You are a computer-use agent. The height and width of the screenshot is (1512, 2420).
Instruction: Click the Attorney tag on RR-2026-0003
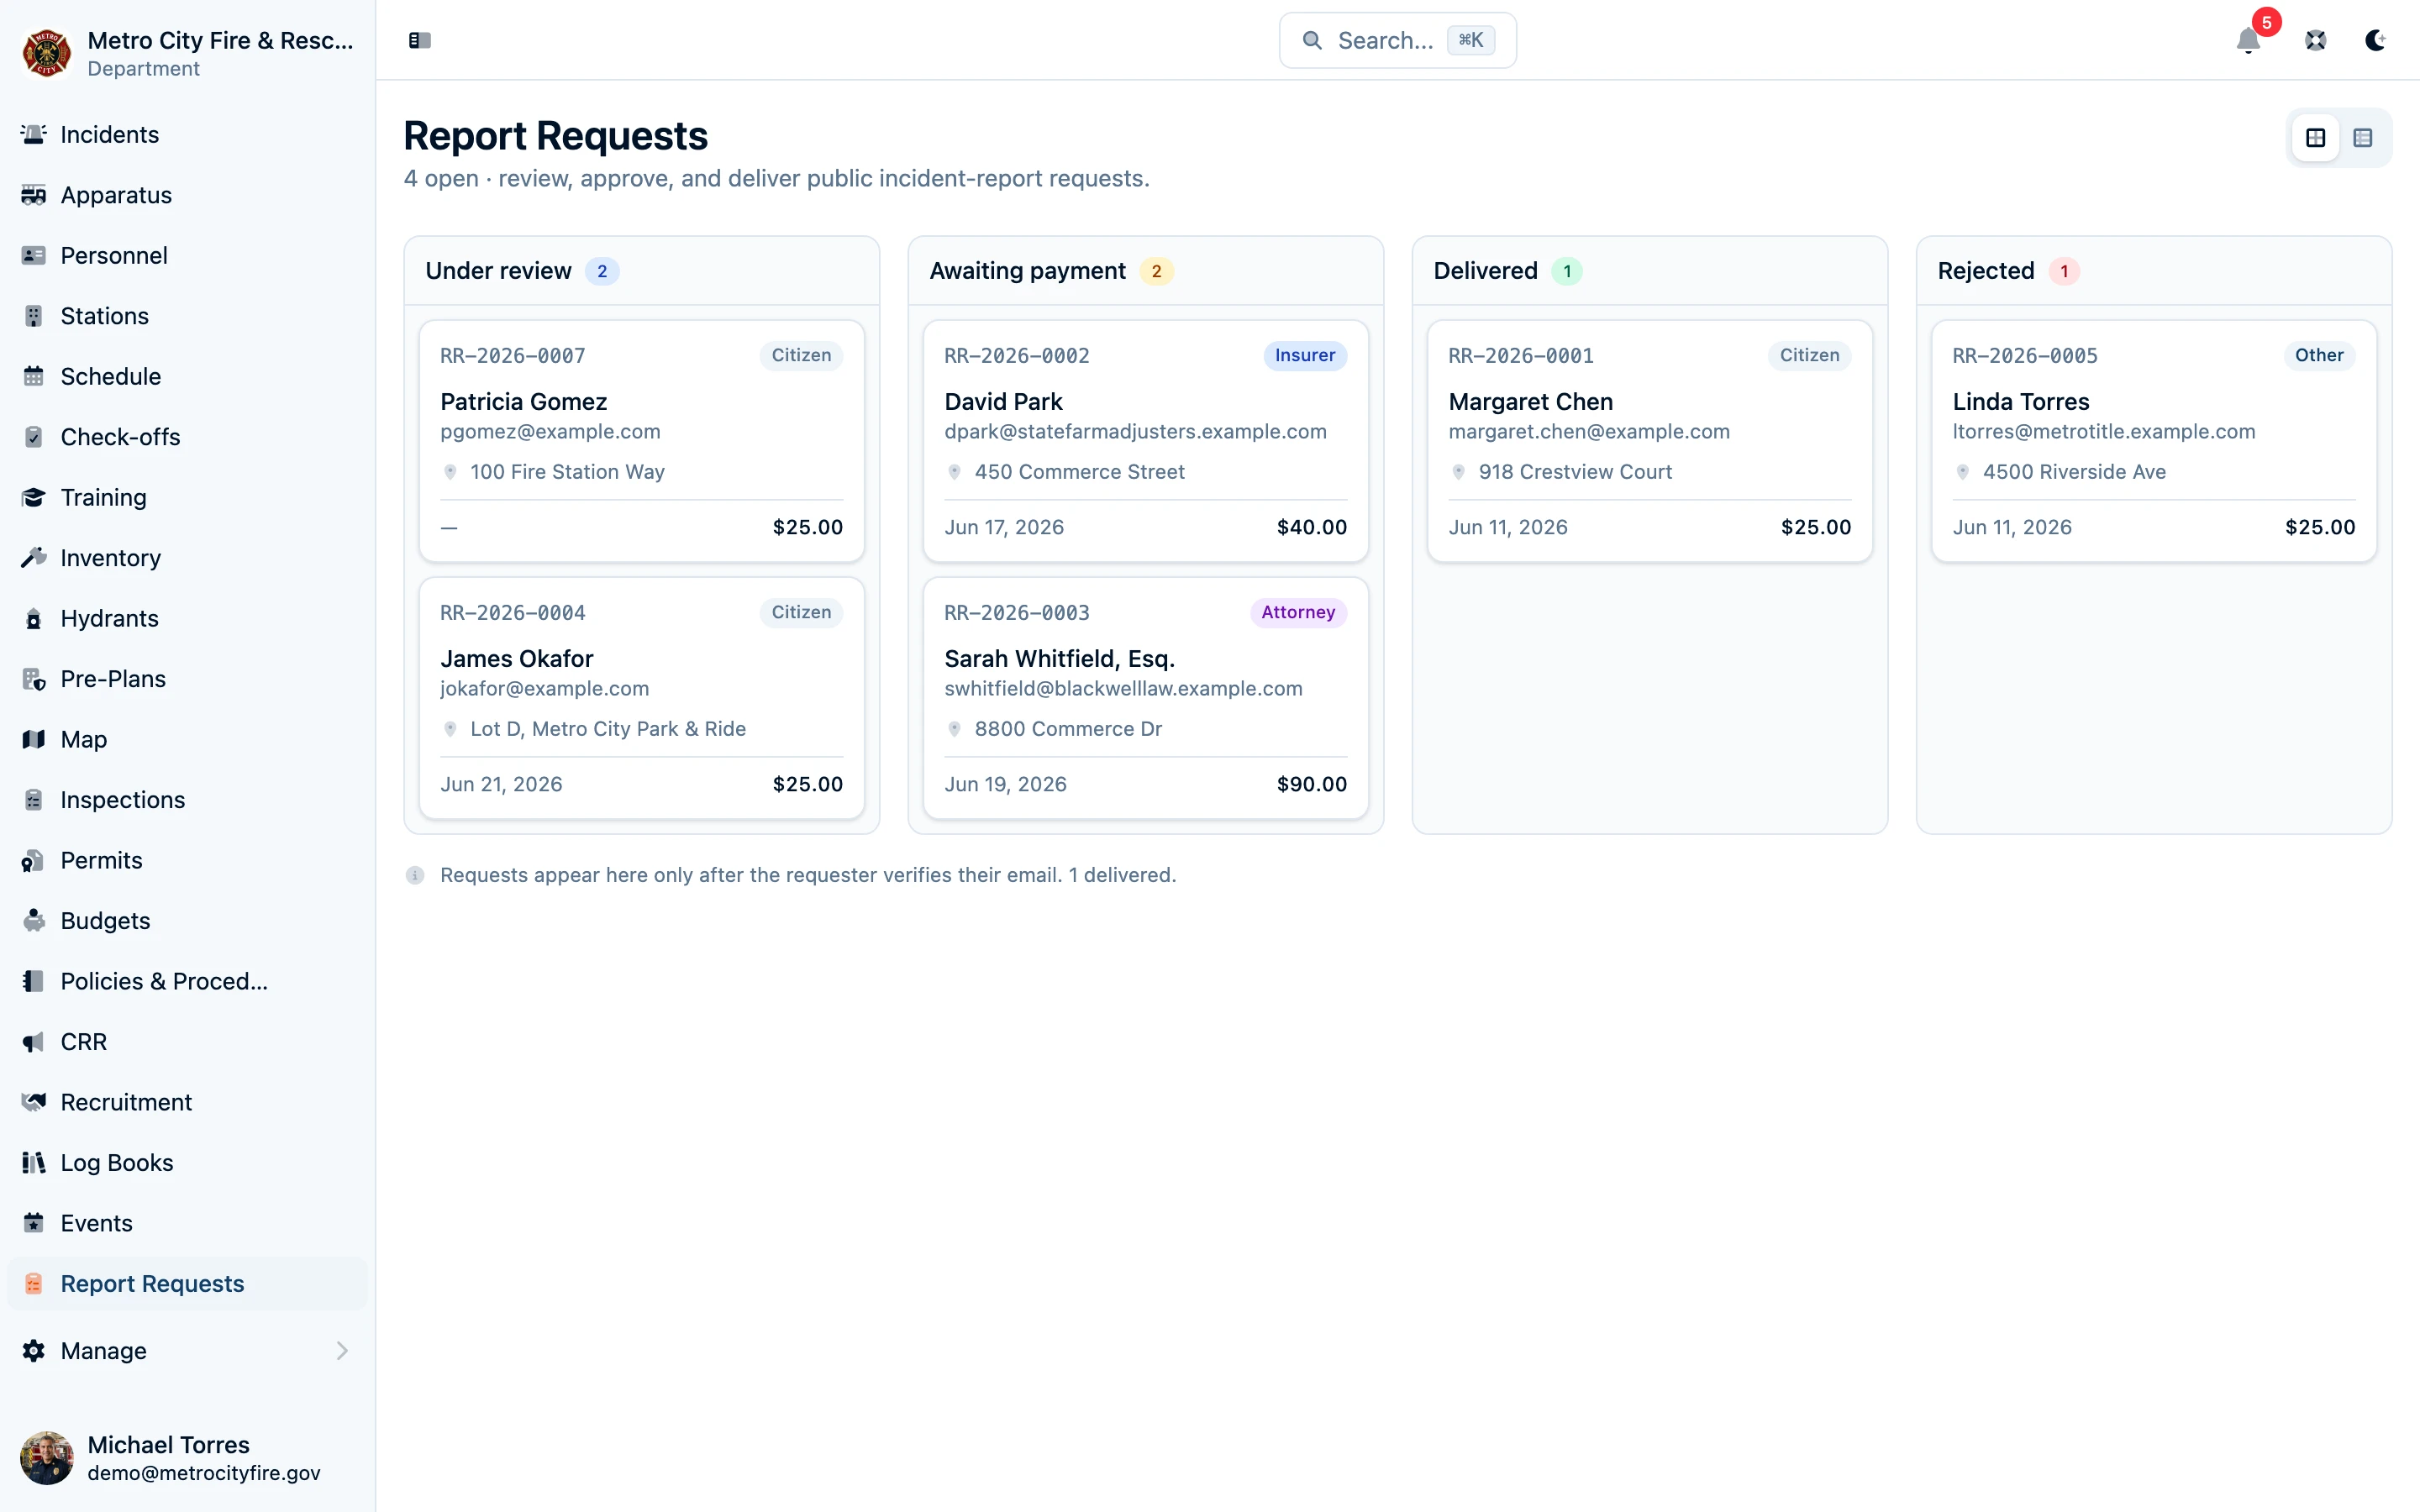(1298, 612)
